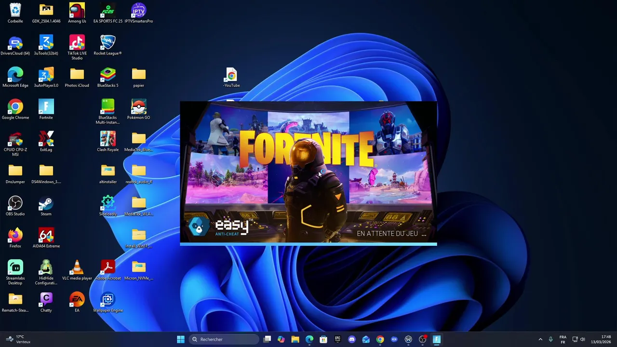The image size is (617, 347).
Task: Click the Rechercher taskbar search box
Action: (224, 339)
